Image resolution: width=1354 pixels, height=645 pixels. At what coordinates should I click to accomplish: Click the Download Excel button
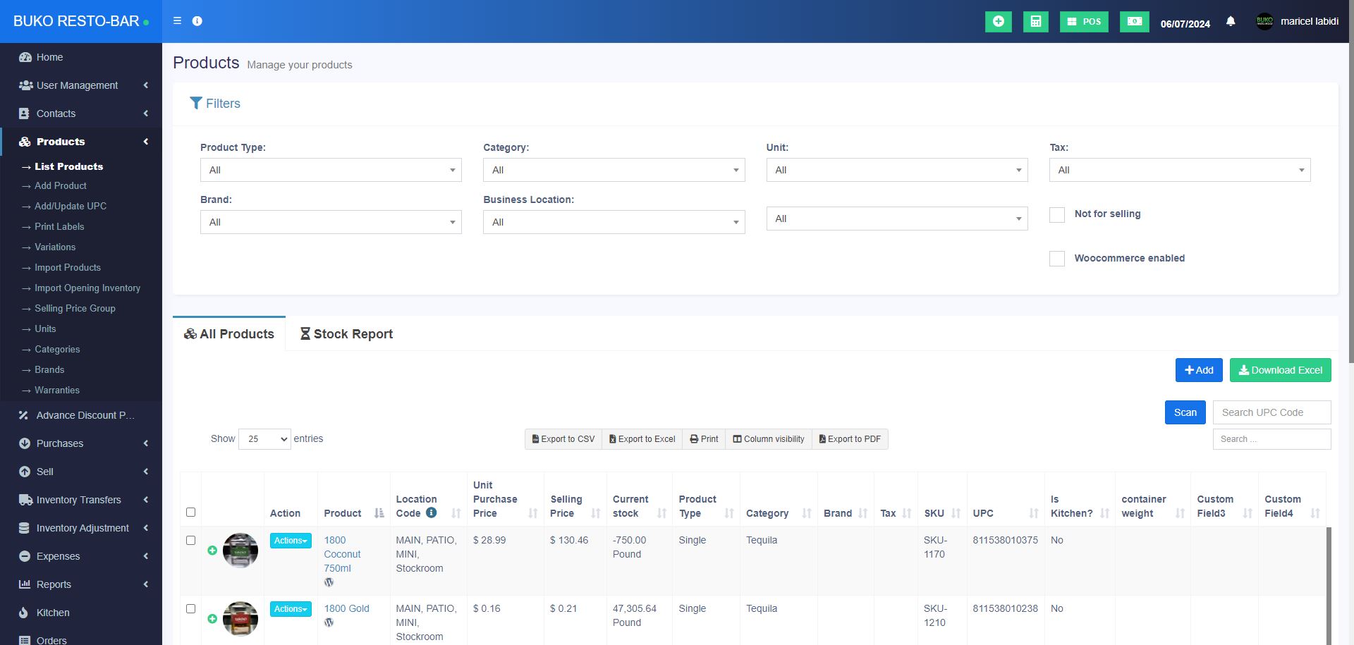(1280, 370)
